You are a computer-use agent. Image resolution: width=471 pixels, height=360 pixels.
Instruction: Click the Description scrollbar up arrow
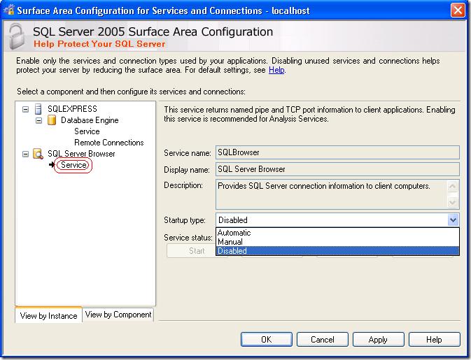452,187
